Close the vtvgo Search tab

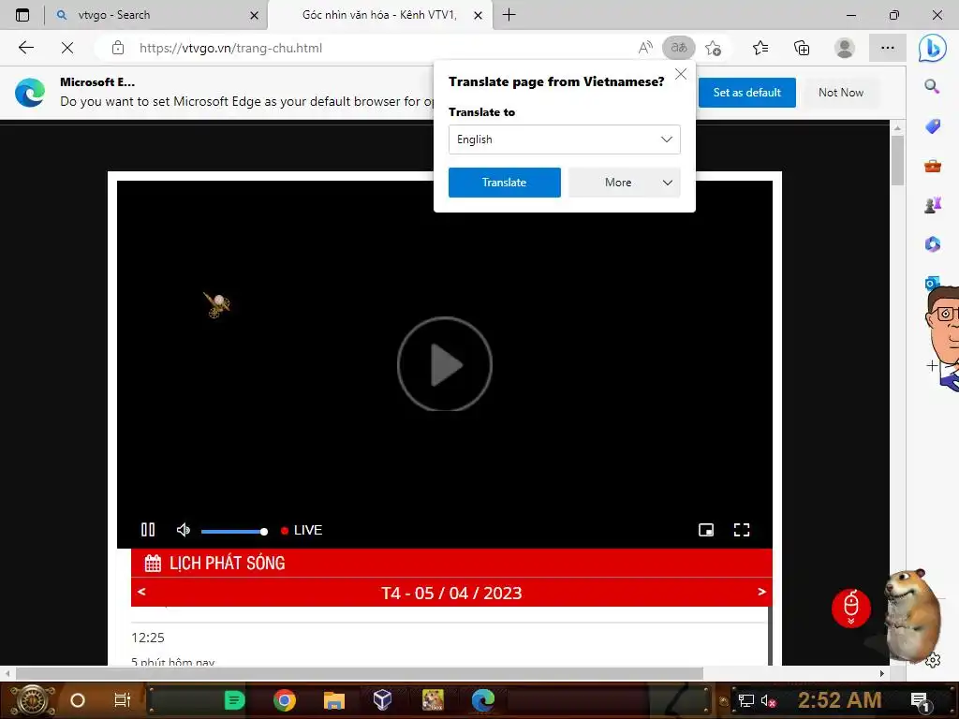(254, 15)
